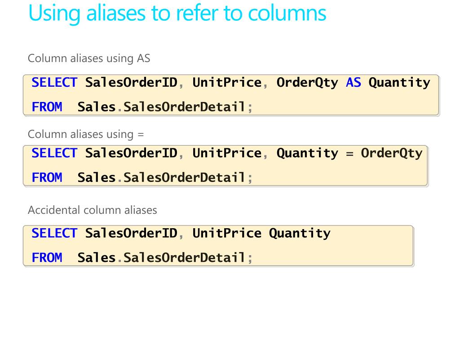Click UnitPrice in the third code block

[x=227, y=233]
